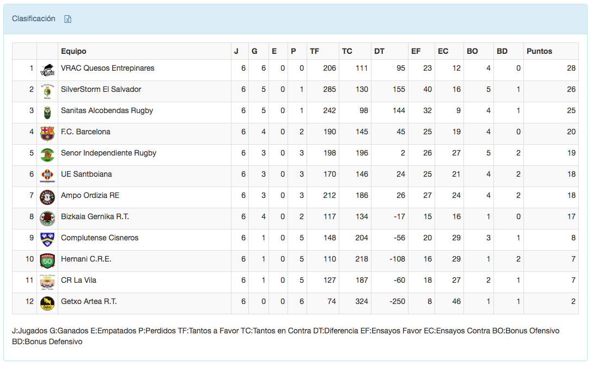The image size is (592, 366).
Task: Click the CR La Vila logo
Action: pos(47,281)
